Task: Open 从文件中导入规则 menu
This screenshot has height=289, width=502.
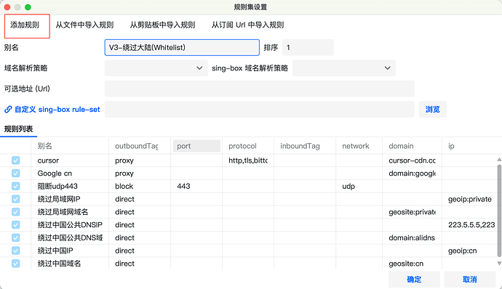Action: click(84, 25)
